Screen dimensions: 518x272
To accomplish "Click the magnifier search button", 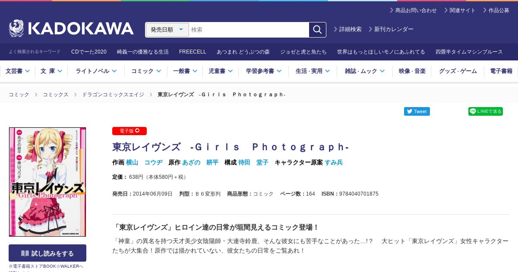I will tap(317, 29).
